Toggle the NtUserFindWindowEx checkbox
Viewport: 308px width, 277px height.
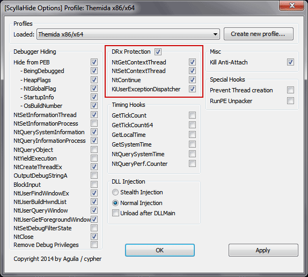94,193
